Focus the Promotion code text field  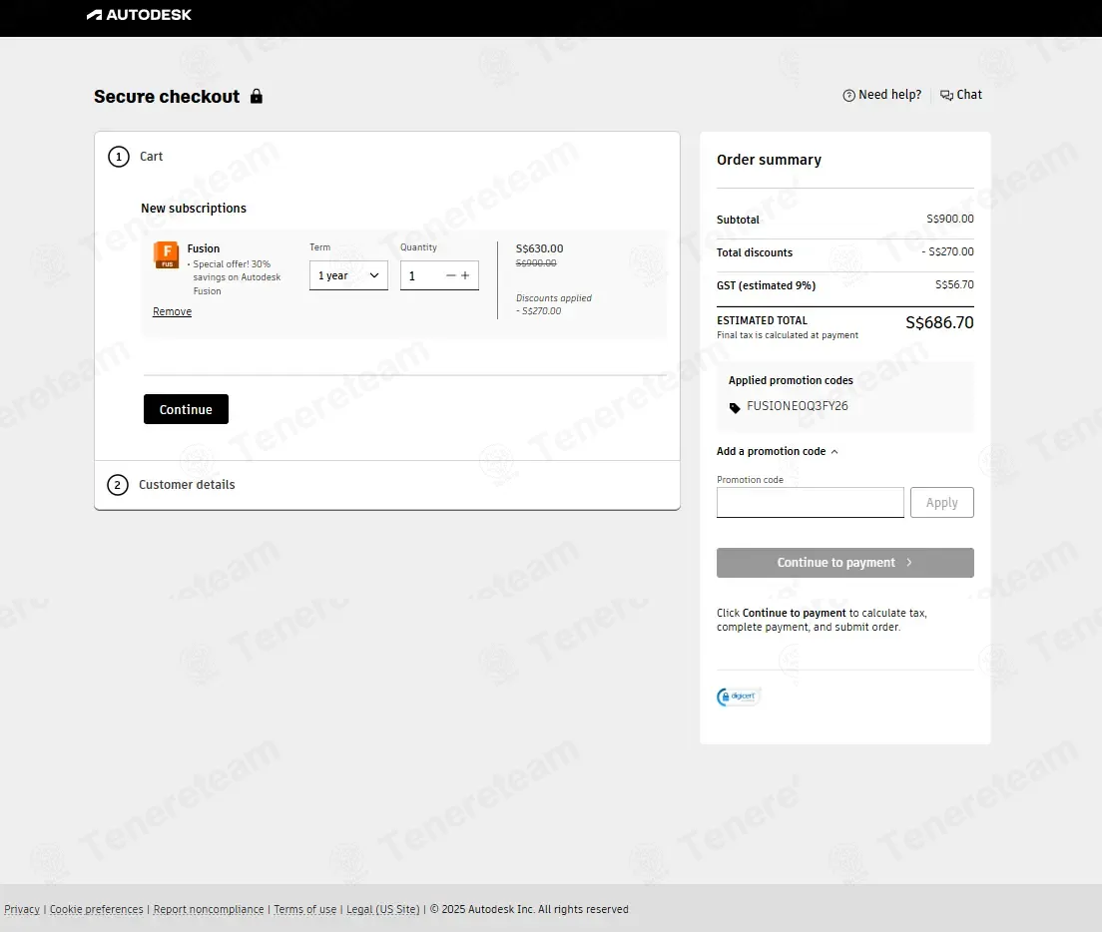pyautogui.click(x=810, y=503)
